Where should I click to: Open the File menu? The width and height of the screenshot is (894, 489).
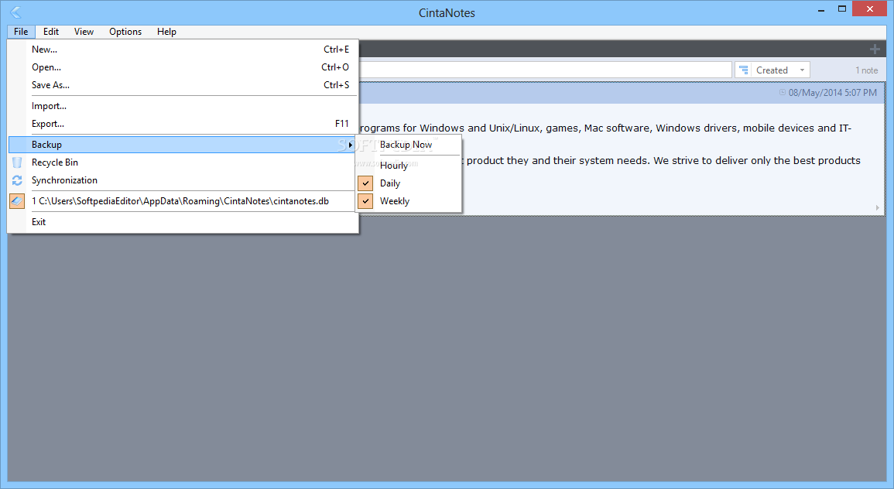21,32
